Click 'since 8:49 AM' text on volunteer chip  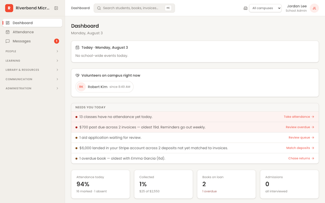120,87
